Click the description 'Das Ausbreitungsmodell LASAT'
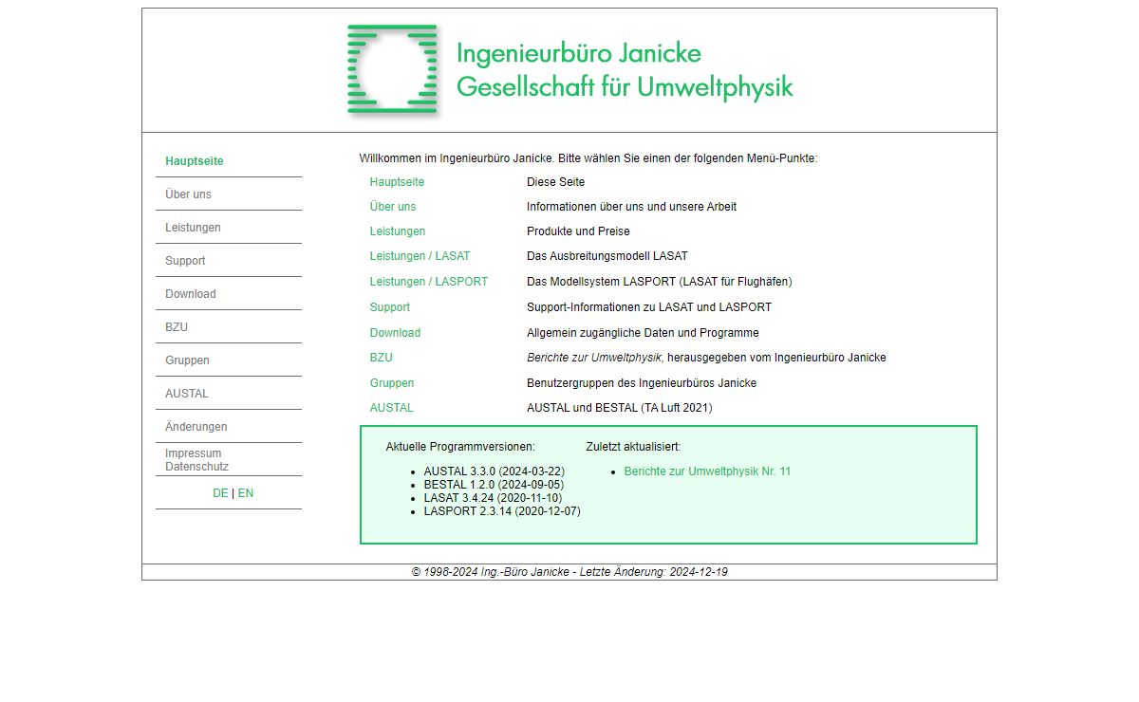This screenshot has height=702, width=1139. (x=607, y=256)
